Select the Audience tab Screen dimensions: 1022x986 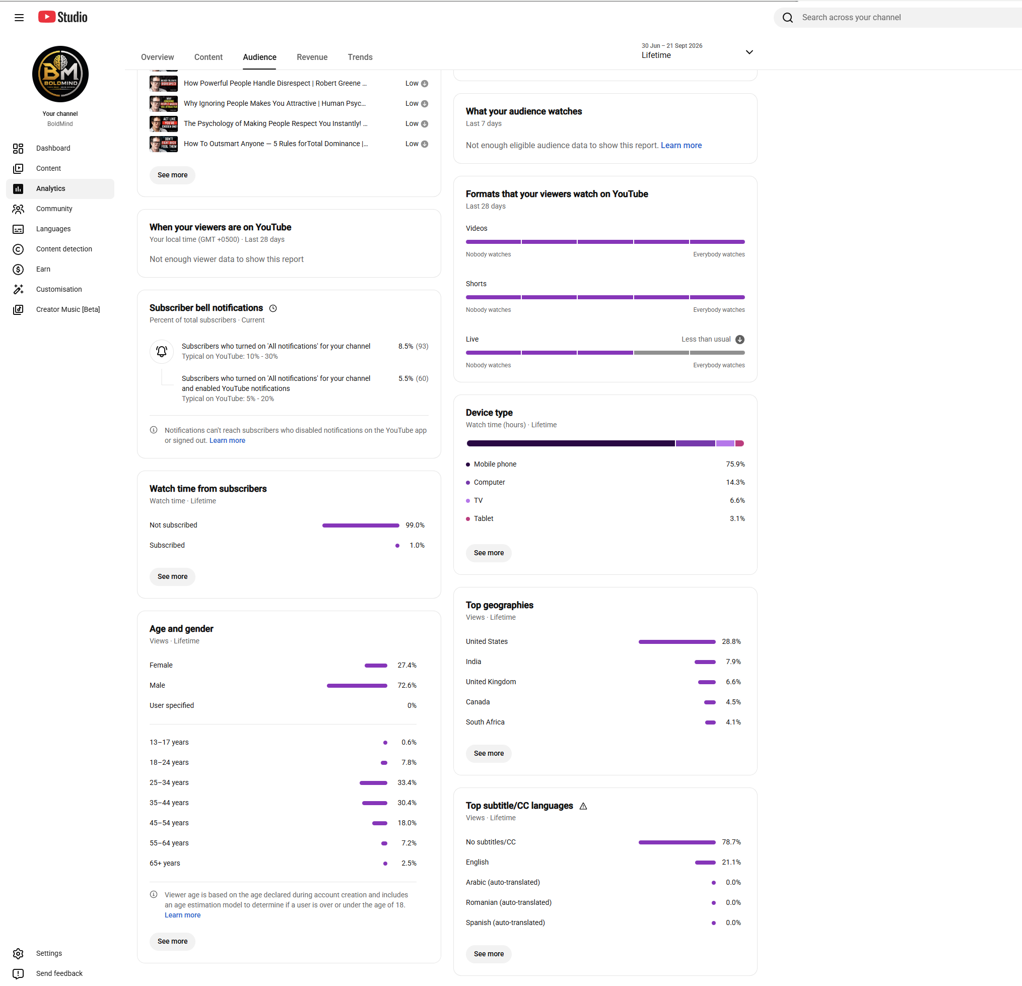260,57
